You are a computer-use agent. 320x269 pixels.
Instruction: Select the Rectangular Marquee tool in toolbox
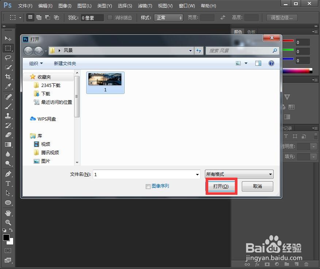[8, 48]
